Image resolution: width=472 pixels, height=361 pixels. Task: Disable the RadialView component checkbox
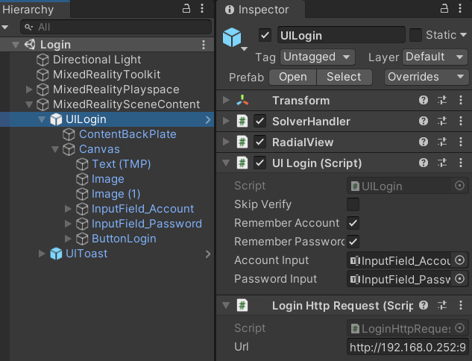(259, 142)
